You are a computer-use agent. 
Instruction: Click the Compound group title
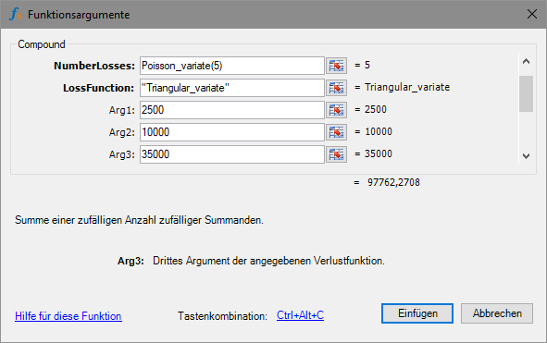click(x=42, y=44)
